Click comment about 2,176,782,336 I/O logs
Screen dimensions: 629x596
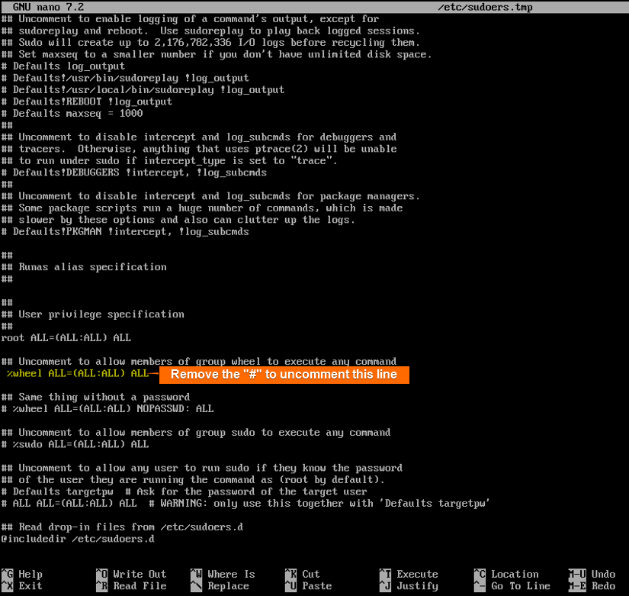(x=210, y=42)
